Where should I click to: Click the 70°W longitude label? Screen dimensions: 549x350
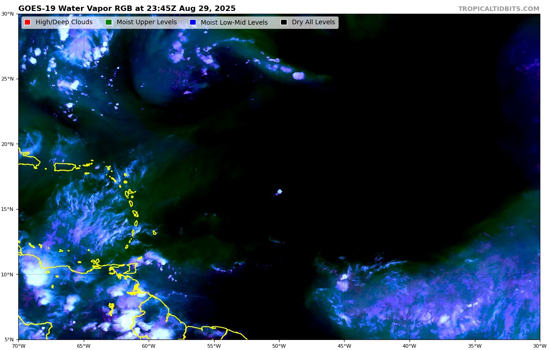[18, 346]
